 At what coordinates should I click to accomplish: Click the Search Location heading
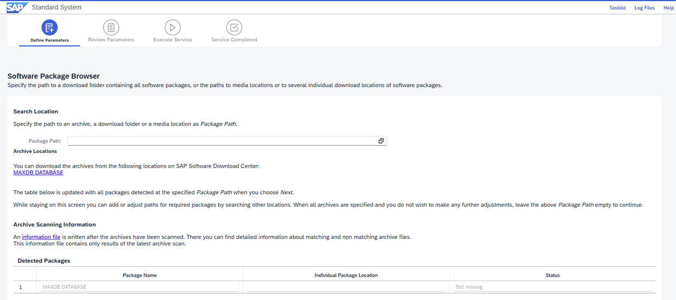tap(35, 111)
